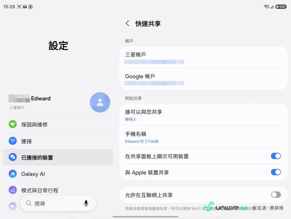Open the 模式與日常行程 checkmark icon

click(x=13, y=190)
